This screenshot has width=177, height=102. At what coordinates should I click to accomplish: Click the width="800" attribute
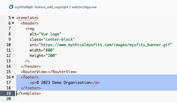(42, 50)
